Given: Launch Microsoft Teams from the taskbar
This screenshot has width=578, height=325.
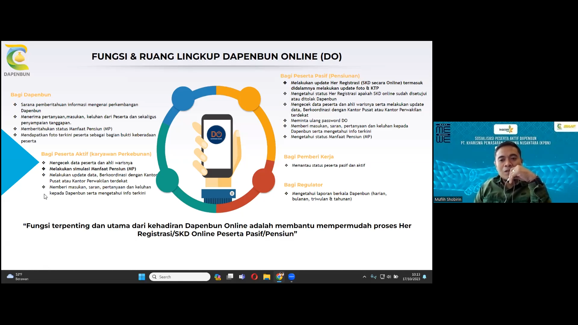Looking at the screenshot, I should (242, 277).
